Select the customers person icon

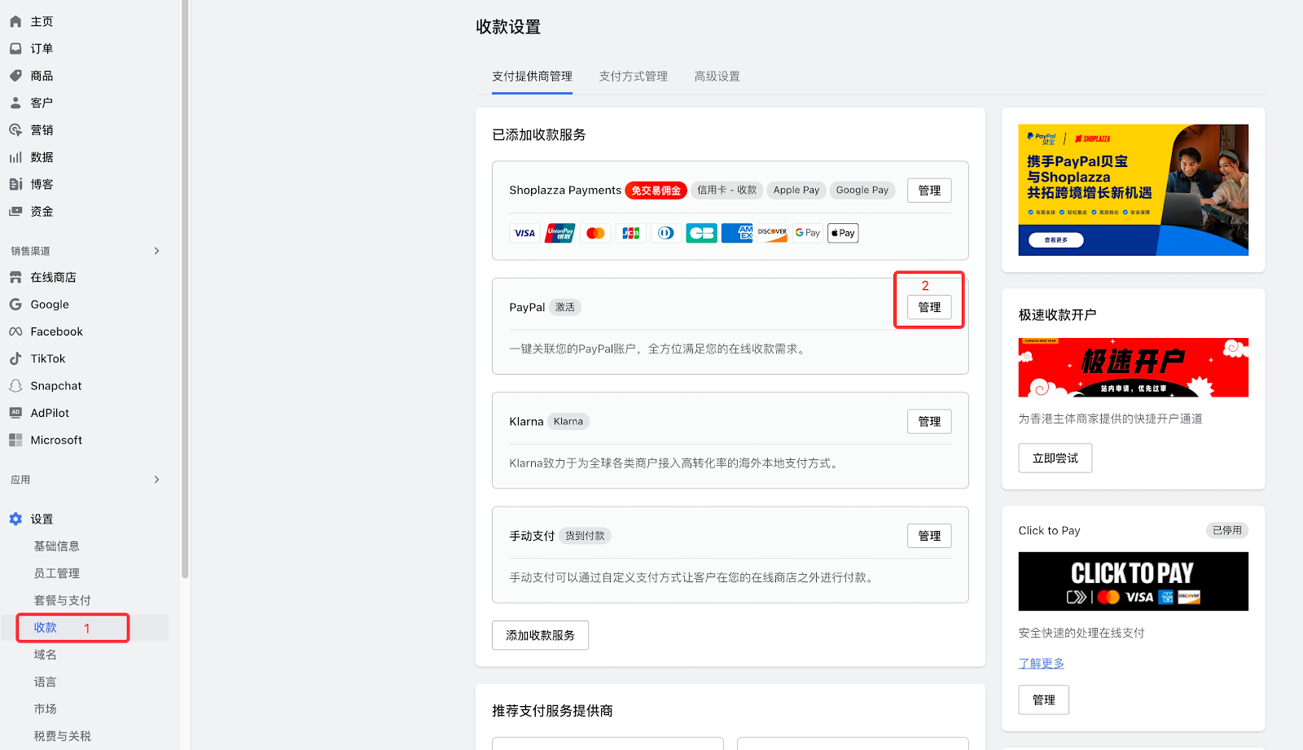[15, 103]
